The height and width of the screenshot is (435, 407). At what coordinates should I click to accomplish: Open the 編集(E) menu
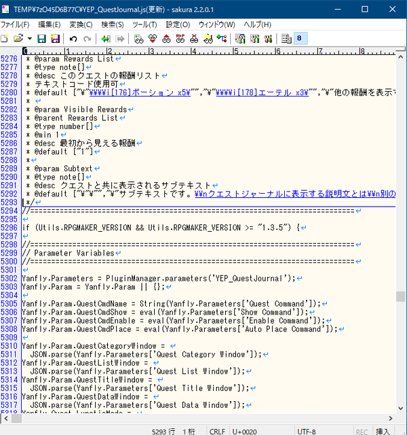[x=50, y=24]
